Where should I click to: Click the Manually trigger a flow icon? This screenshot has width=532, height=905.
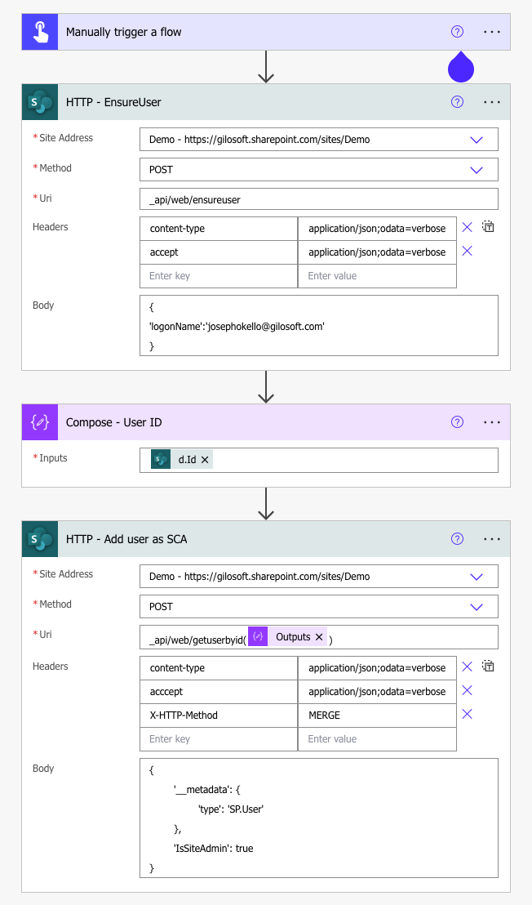39,31
